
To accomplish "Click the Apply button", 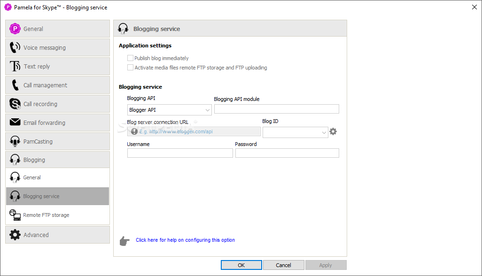I will click(x=326, y=265).
